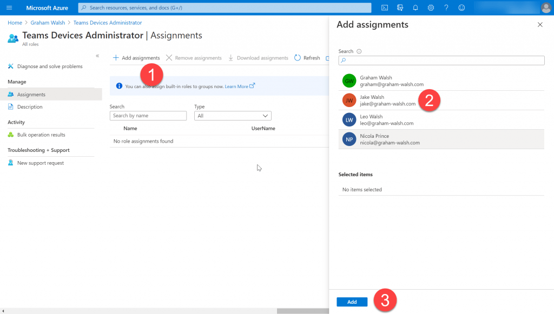
Task: Click the Assignments people icon in sidebar
Action: pos(11,94)
